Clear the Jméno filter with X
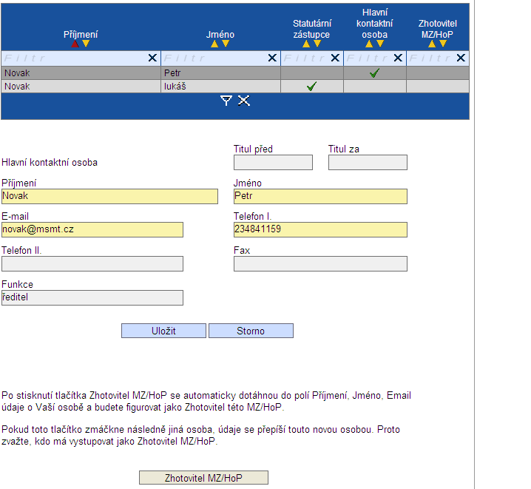531x489 pixels. tap(272, 58)
